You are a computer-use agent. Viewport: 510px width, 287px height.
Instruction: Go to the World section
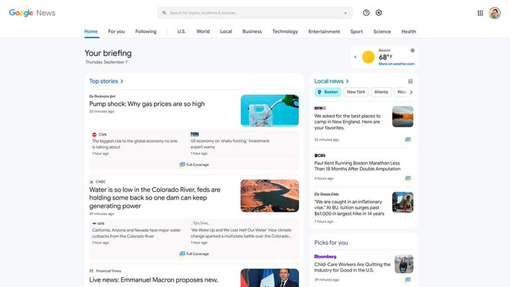[203, 31]
